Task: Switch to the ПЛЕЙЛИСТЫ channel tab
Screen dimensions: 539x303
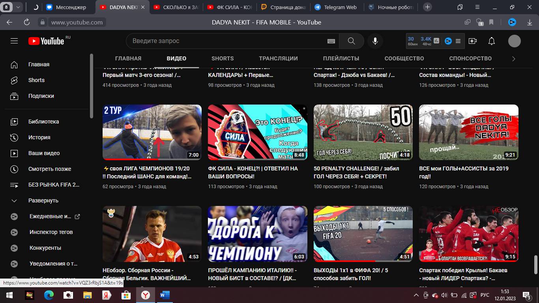Action: point(341,58)
